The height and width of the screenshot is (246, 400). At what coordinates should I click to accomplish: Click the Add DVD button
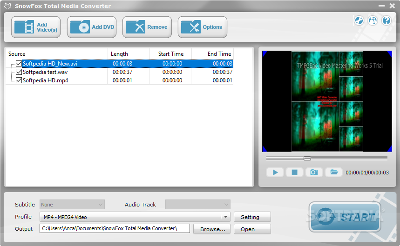click(92, 27)
